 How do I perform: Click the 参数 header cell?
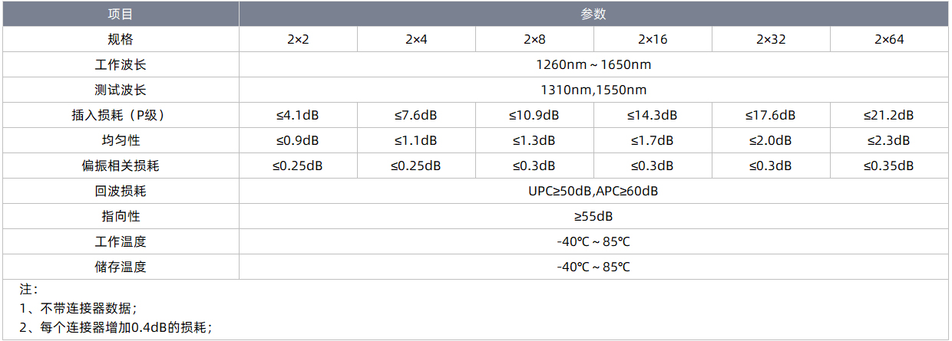tap(593, 14)
